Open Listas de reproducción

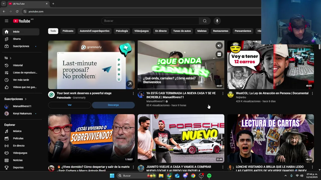21,72
